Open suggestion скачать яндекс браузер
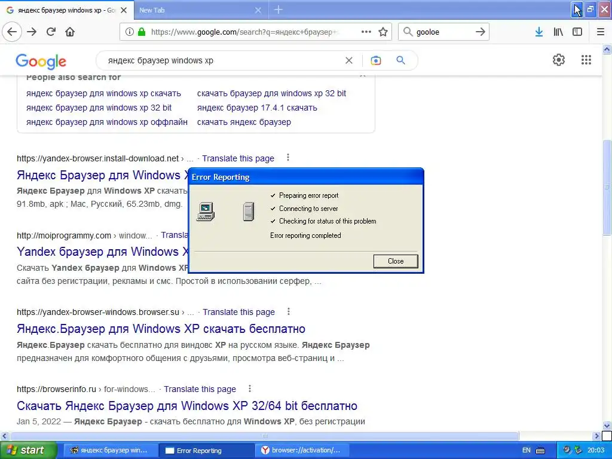The height and width of the screenshot is (459, 612). pos(244,122)
